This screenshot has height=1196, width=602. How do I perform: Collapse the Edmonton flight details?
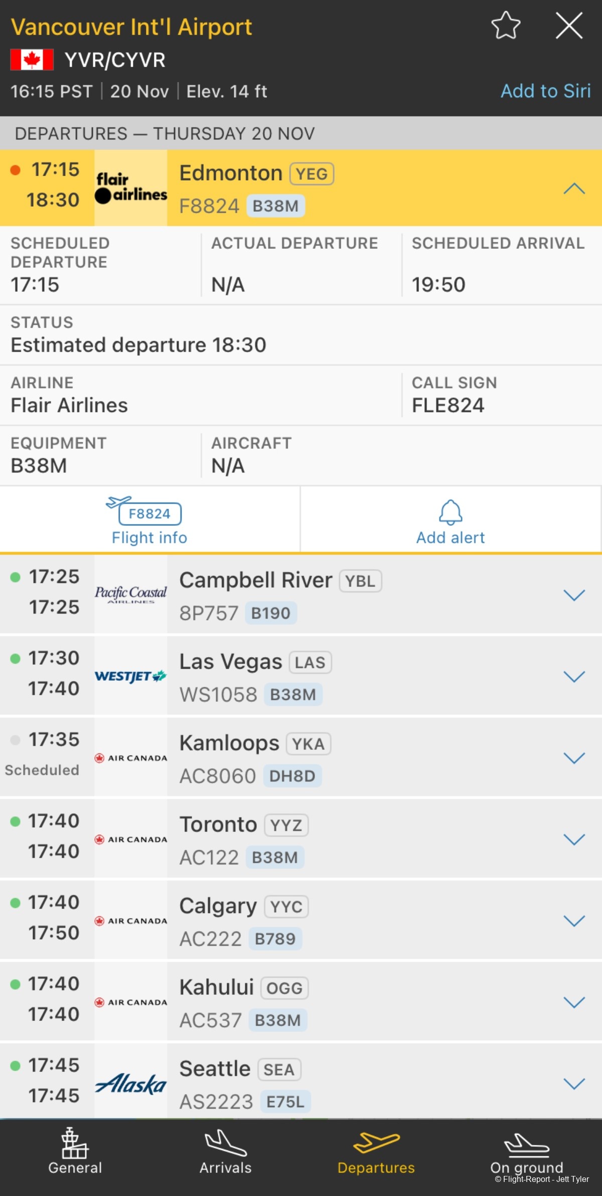(574, 189)
